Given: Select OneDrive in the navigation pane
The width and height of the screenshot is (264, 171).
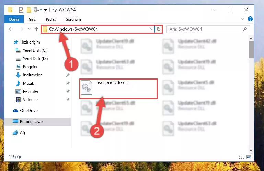Looking at the screenshot, I should [29, 111].
